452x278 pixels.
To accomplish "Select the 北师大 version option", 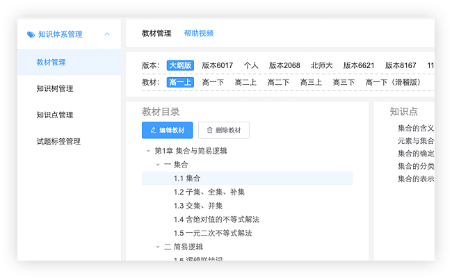I will (x=323, y=65).
